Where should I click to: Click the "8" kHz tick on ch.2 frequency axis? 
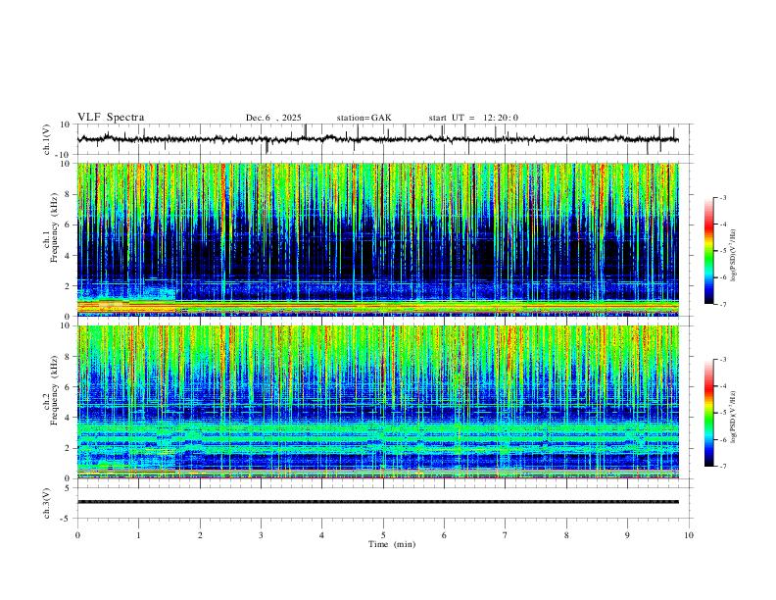(68, 357)
